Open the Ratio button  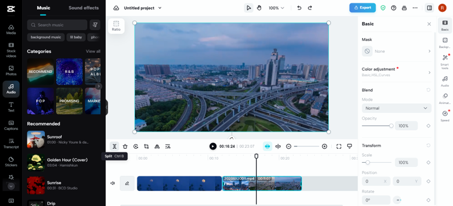point(116,26)
